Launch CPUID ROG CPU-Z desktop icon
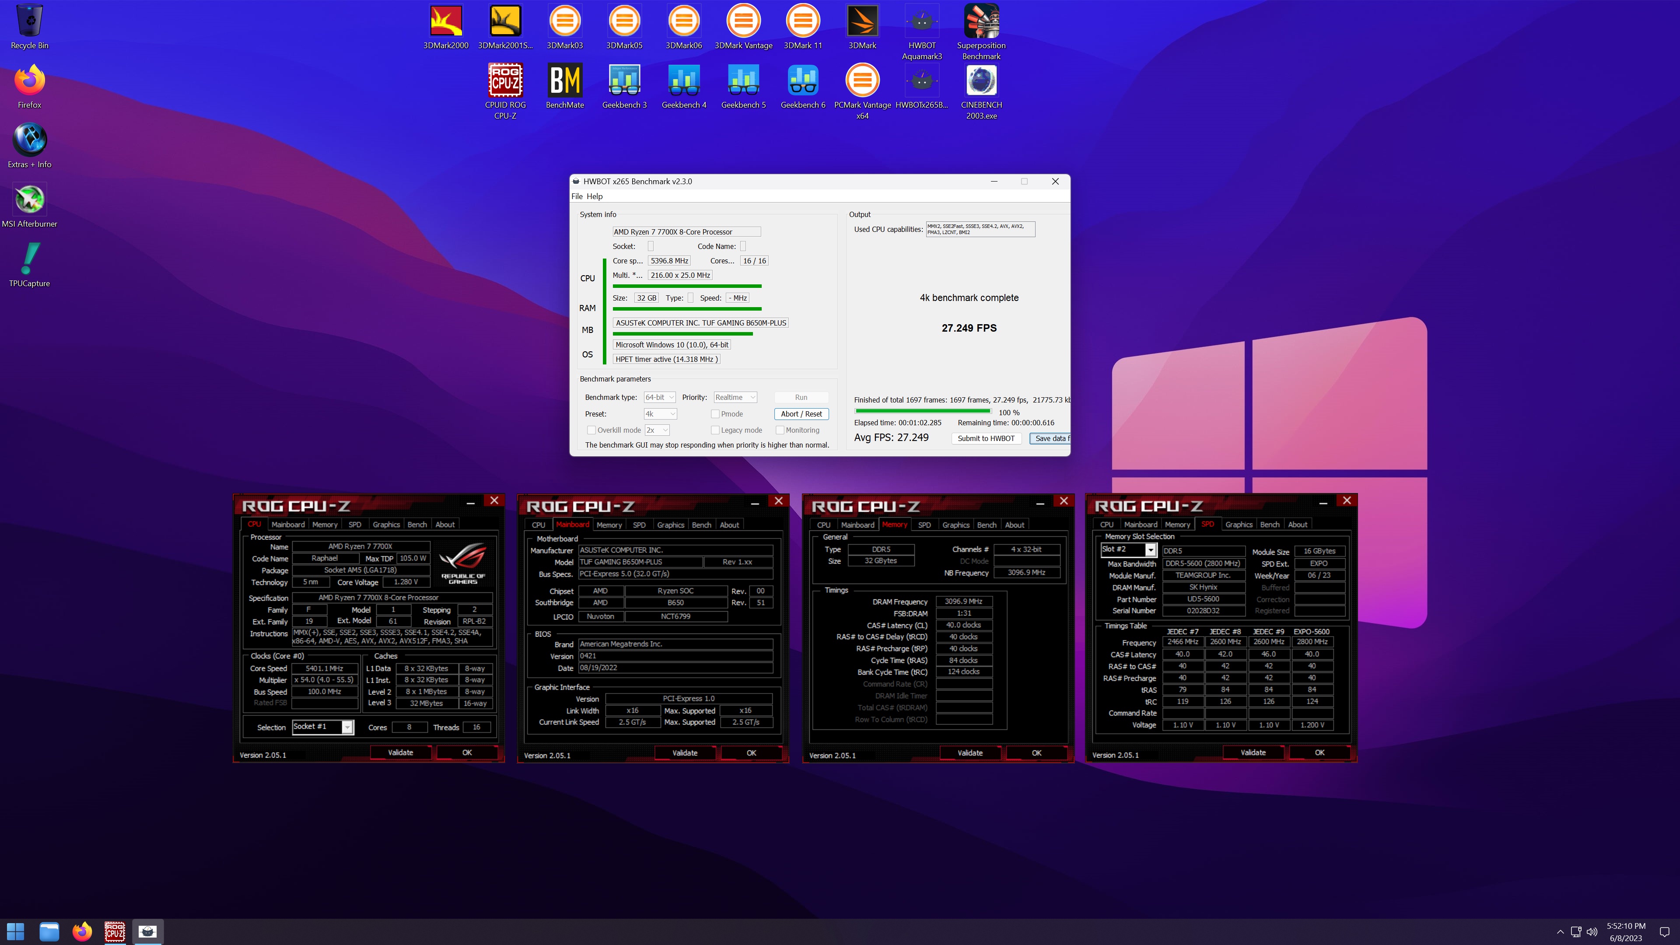1680x945 pixels. [505, 91]
